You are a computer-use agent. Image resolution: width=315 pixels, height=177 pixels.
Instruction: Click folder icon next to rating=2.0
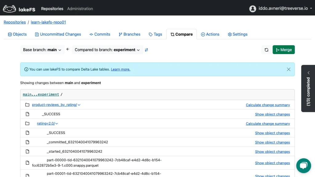point(27,124)
